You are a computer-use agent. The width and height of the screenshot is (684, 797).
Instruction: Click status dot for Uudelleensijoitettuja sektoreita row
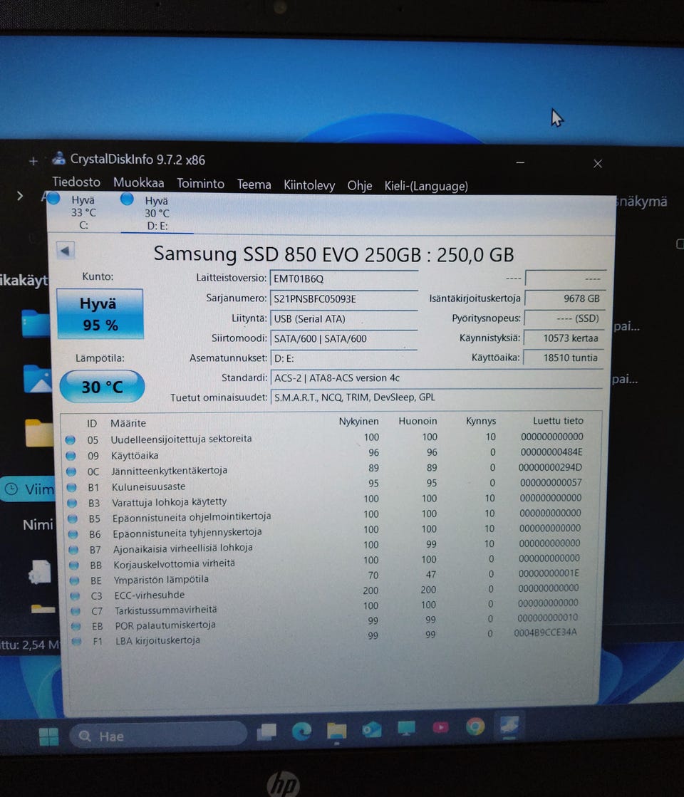(70, 439)
